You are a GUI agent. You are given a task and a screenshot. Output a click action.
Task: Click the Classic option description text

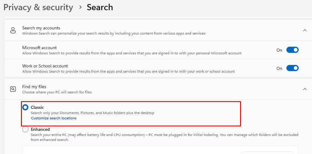click(92, 113)
